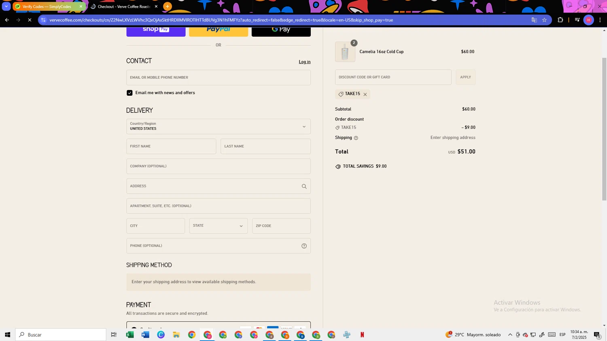Viewport: 607px width, 341px height.
Task: Open Netflix from the taskbar
Action: coord(362,335)
